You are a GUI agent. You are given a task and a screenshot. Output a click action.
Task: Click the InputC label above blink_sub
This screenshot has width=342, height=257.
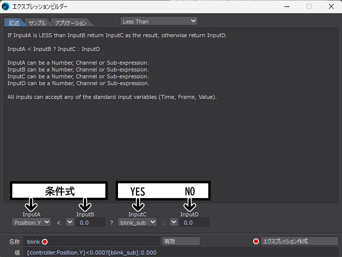(137, 215)
